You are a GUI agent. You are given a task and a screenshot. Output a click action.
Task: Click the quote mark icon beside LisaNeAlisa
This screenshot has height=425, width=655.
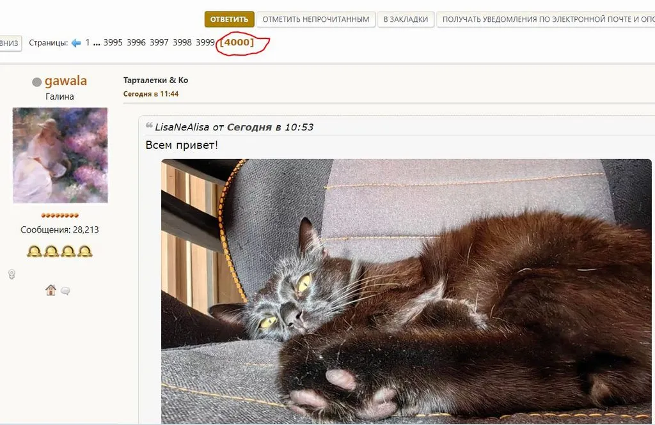coord(149,125)
